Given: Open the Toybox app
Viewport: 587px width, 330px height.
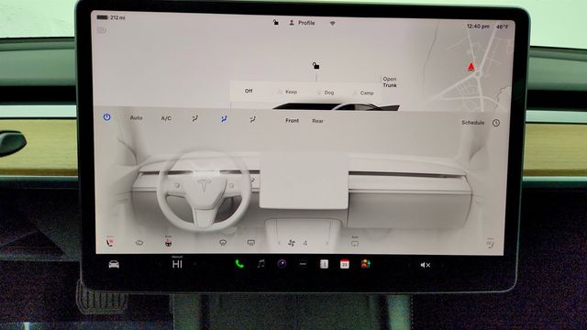Looking at the screenshot, I should tap(366, 264).
